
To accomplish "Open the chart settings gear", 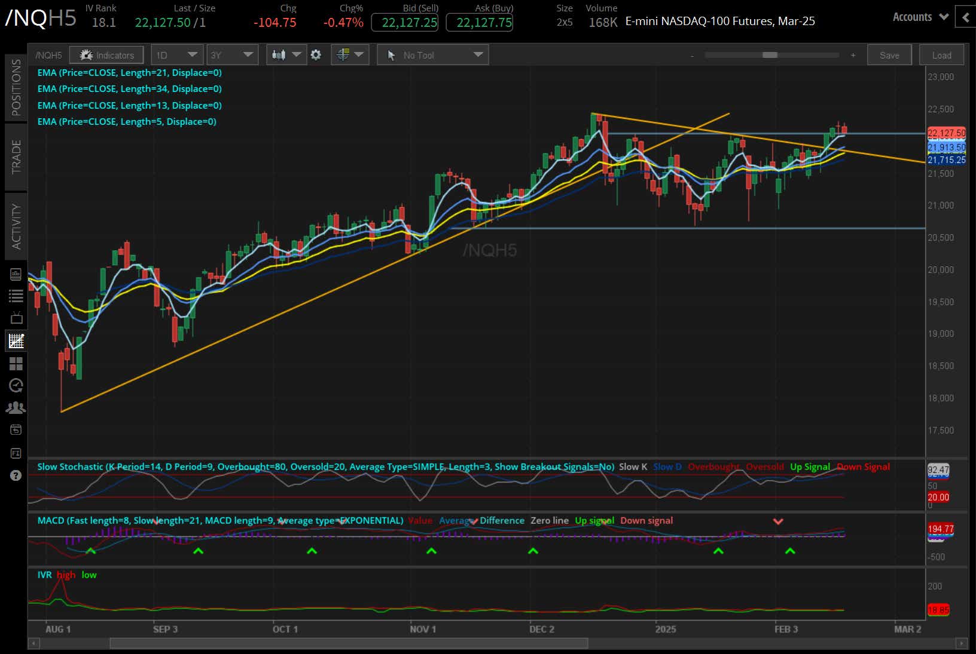I will [316, 54].
